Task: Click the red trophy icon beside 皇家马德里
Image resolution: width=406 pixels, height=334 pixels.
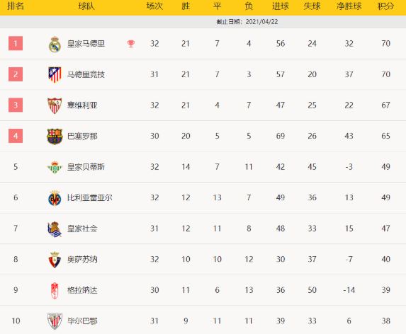Action: pos(131,43)
